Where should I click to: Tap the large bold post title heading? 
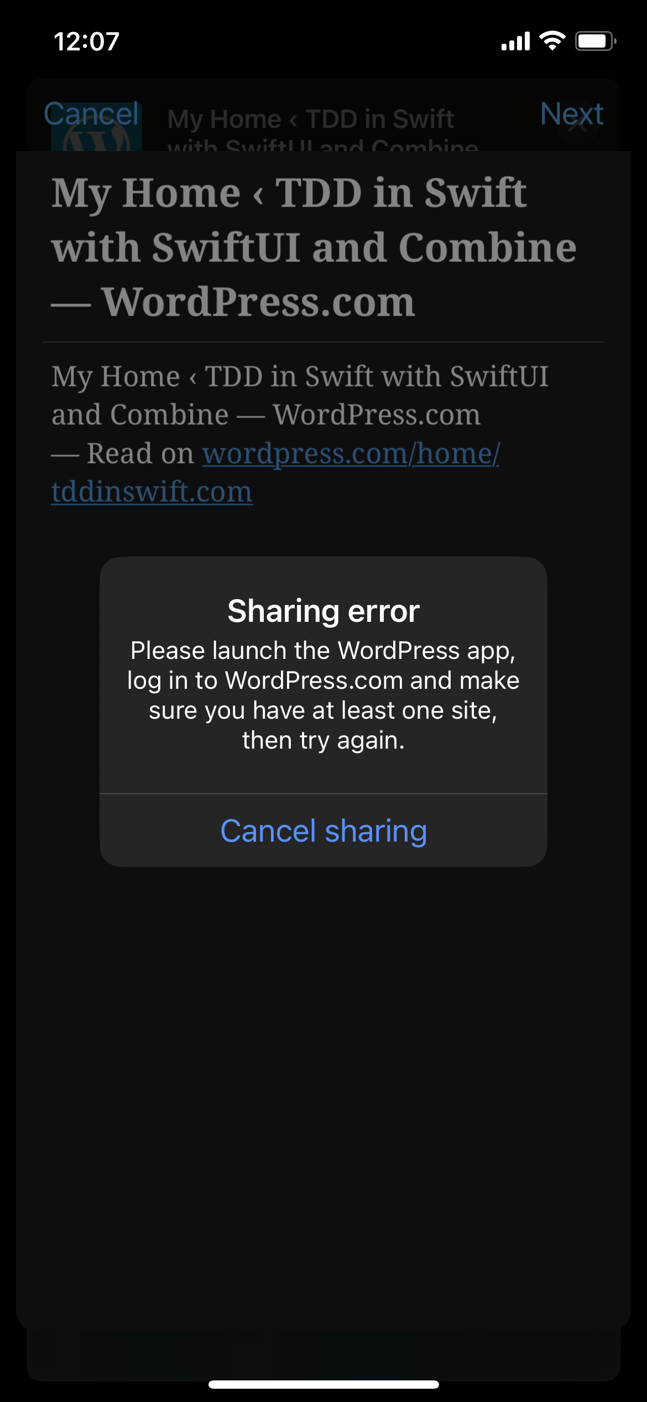coord(314,247)
